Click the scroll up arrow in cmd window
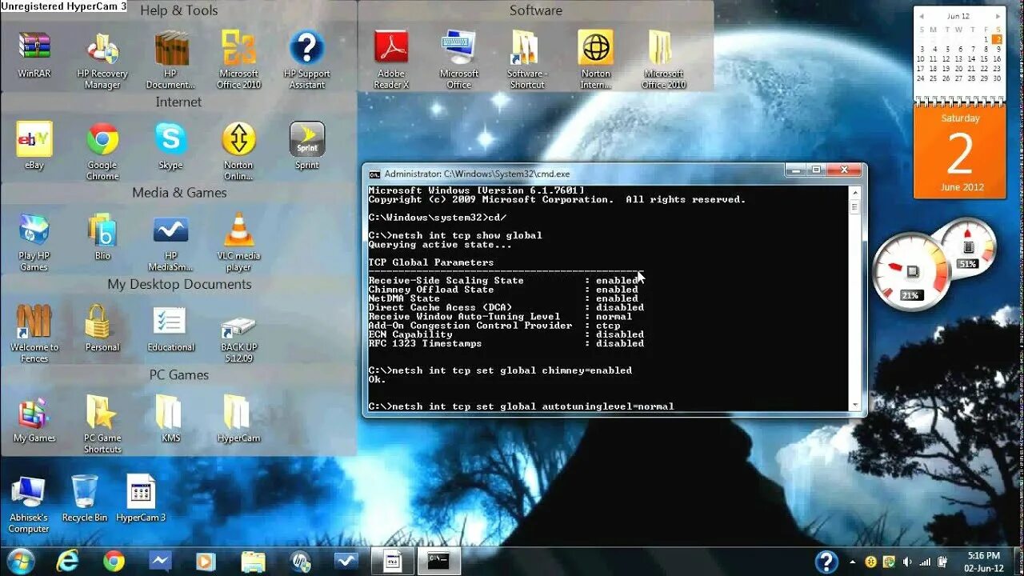Viewport: 1024px width, 576px height. click(855, 193)
